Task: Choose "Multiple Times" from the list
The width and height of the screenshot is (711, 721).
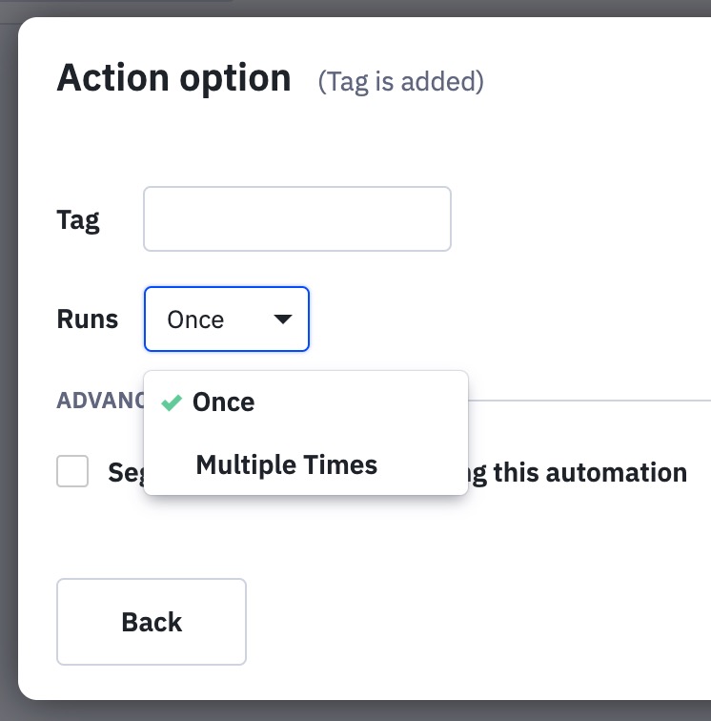Action: [x=286, y=465]
